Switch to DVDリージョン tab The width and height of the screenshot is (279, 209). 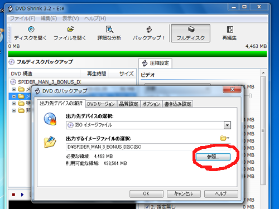click(101, 104)
